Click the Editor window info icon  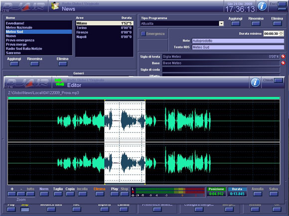[x=255, y=82]
